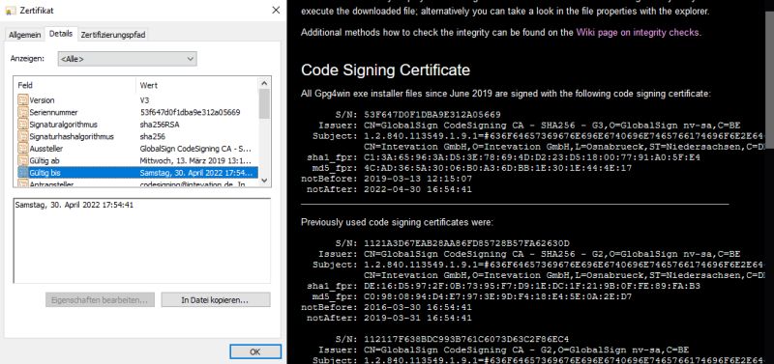Click the Previously used code signing certificates text

[397, 222]
